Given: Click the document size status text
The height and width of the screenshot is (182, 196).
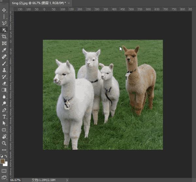Looking at the screenshot, I should coord(43,180).
